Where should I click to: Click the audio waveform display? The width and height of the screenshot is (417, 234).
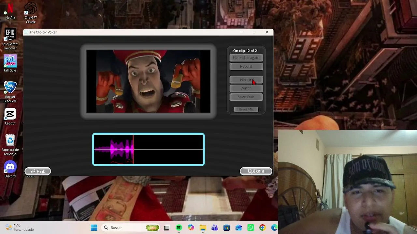coord(149,149)
